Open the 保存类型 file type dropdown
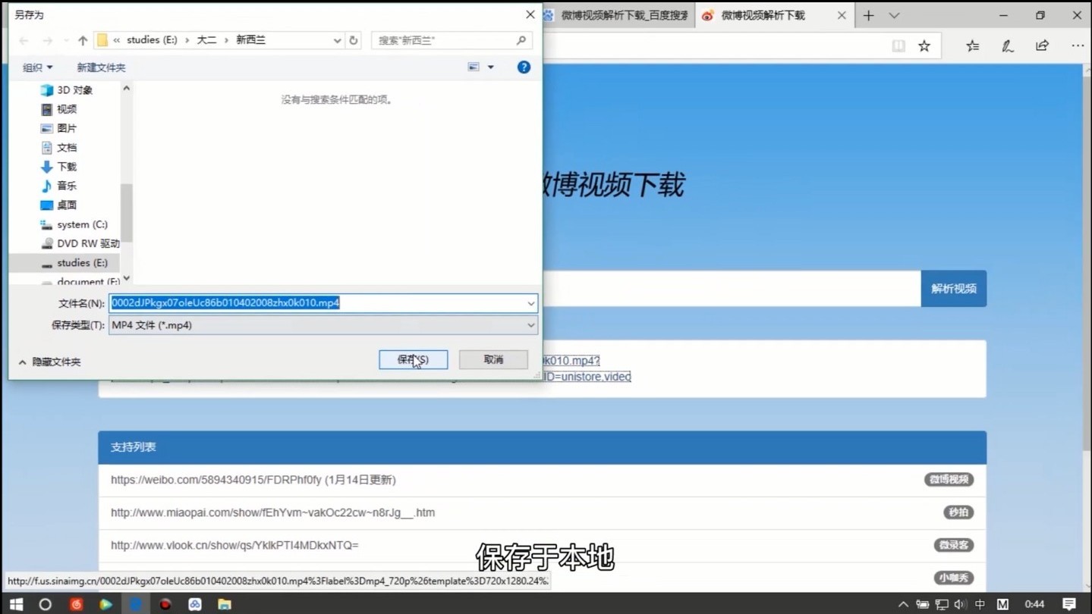 click(x=531, y=324)
